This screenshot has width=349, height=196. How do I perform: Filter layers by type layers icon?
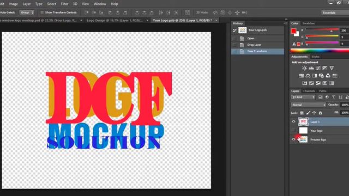click(x=334, y=97)
